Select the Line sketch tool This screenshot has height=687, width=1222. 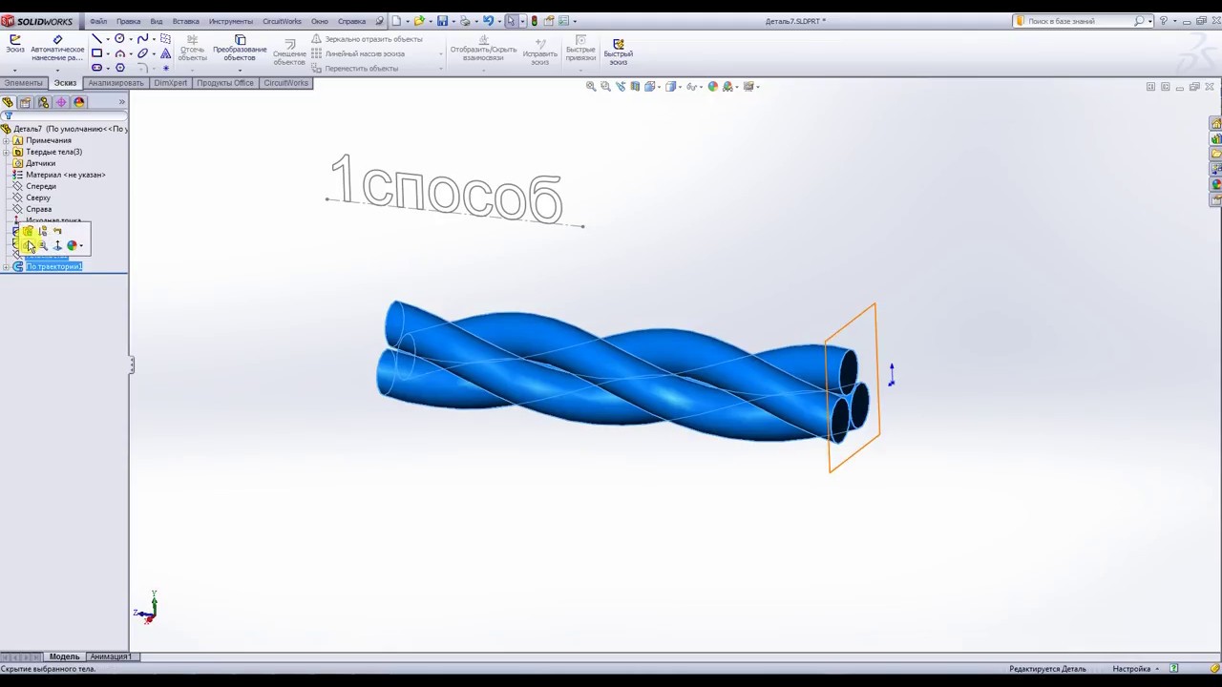coord(96,39)
